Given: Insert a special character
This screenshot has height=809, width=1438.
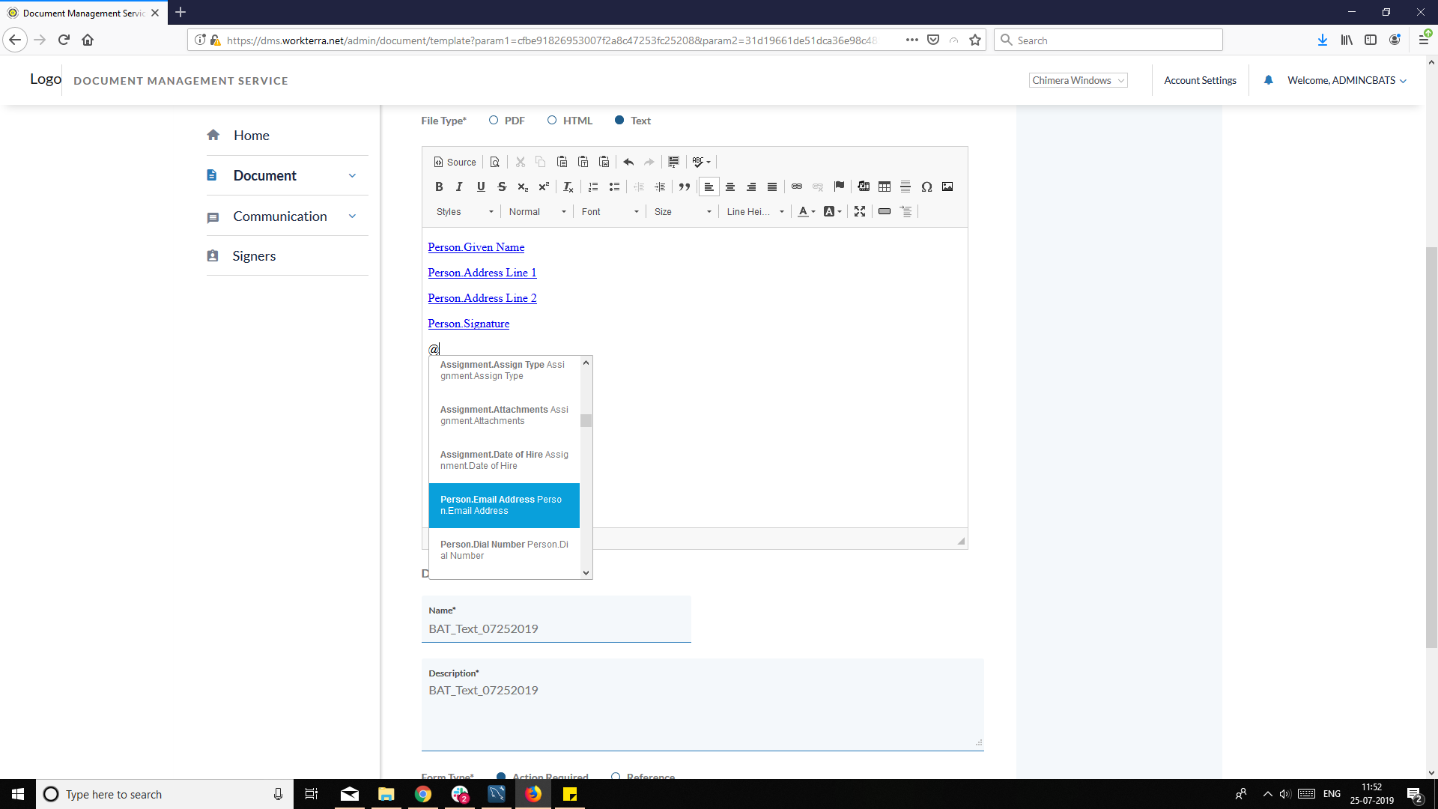Looking at the screenshot, I should (926, 187).
